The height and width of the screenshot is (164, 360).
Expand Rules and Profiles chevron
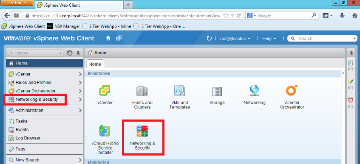pyautogui.click(x=80, y=83)
